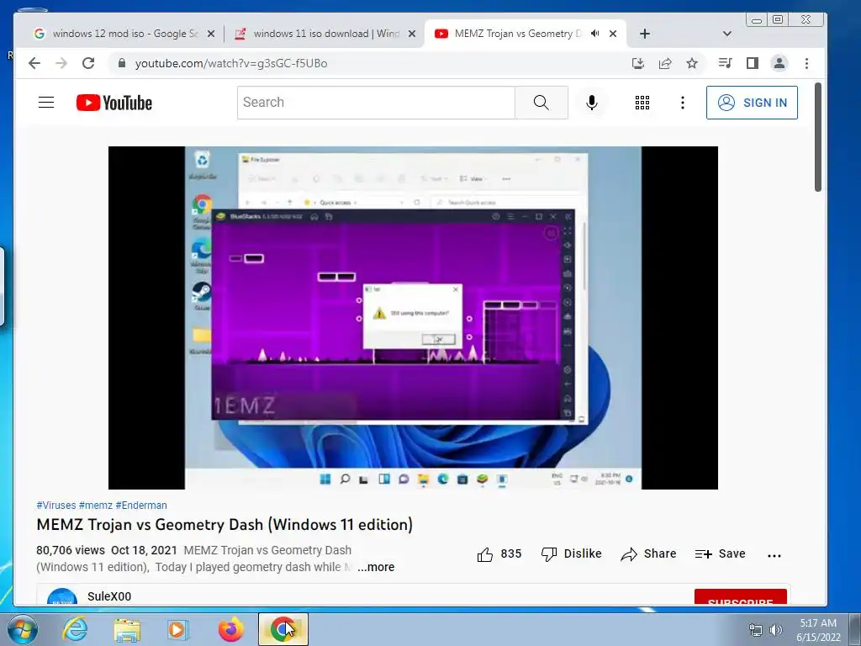Switch to windows 11 iso download tab
This screenshot has height=646, width=861.
pos(327,34)
